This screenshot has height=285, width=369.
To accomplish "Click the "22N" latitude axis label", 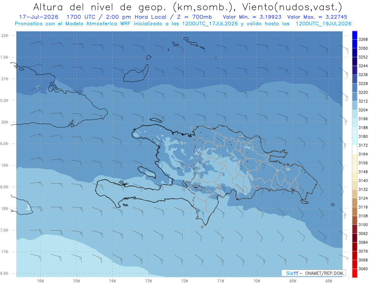I will [x=5, y=36].
